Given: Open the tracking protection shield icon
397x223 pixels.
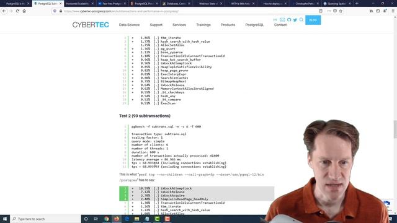Looking at the screenshot, I should coord(55,11).
